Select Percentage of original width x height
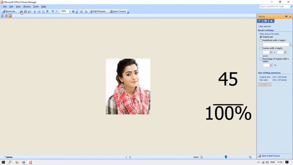The width and height of the screenshot is (293, 165). point(261,59)
